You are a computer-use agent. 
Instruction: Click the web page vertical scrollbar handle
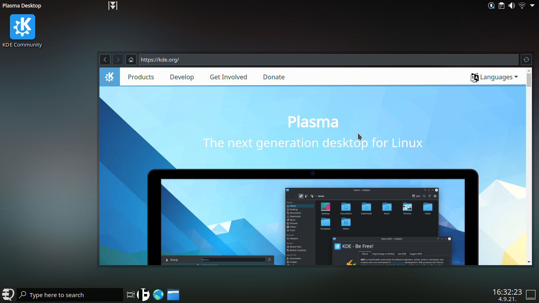click(529, 80)
